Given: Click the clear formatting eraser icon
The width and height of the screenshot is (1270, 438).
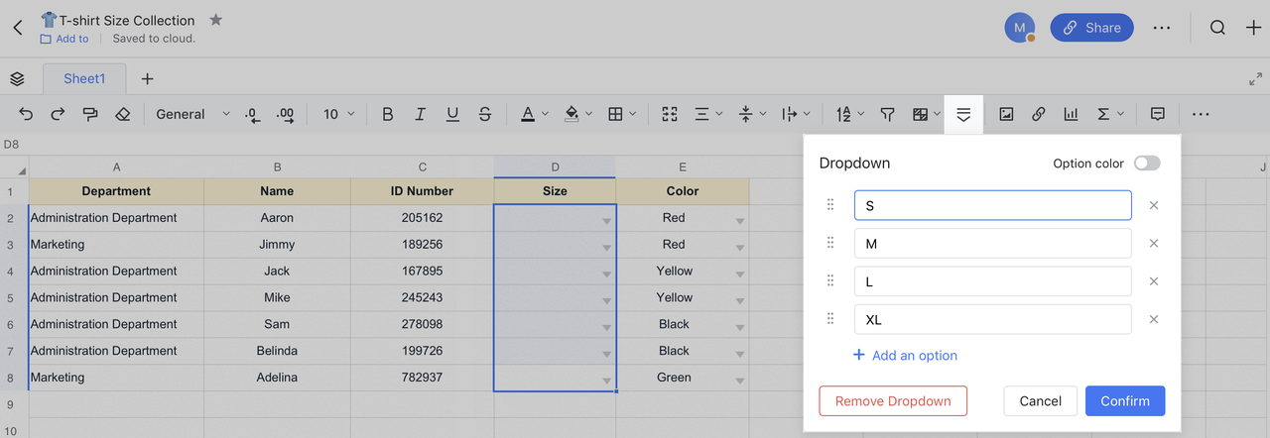Looking at the screenshot, I should tap(122, 114).
